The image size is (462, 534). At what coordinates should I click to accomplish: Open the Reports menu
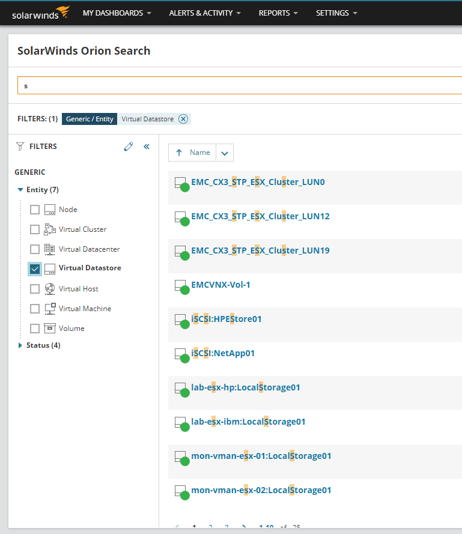278,13
